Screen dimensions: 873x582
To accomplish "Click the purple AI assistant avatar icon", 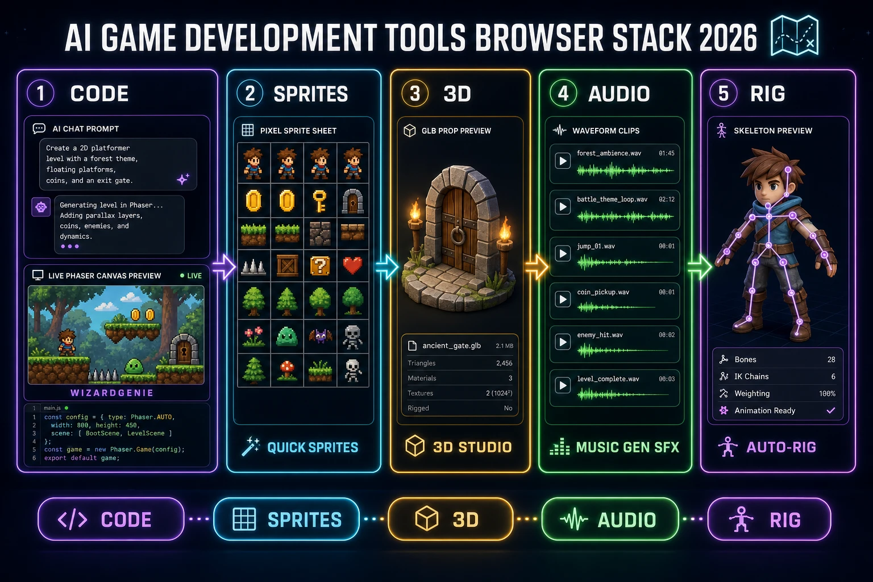I will click(41, 207).
